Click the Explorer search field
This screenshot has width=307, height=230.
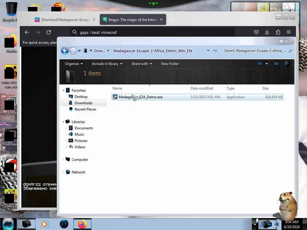click(255, 51)
